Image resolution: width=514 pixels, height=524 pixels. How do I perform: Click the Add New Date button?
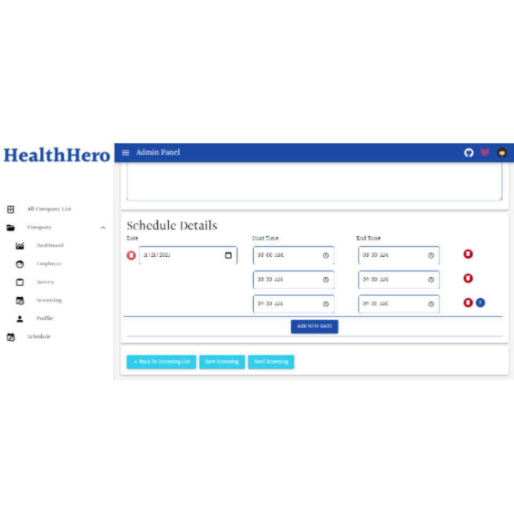point(314,326)
